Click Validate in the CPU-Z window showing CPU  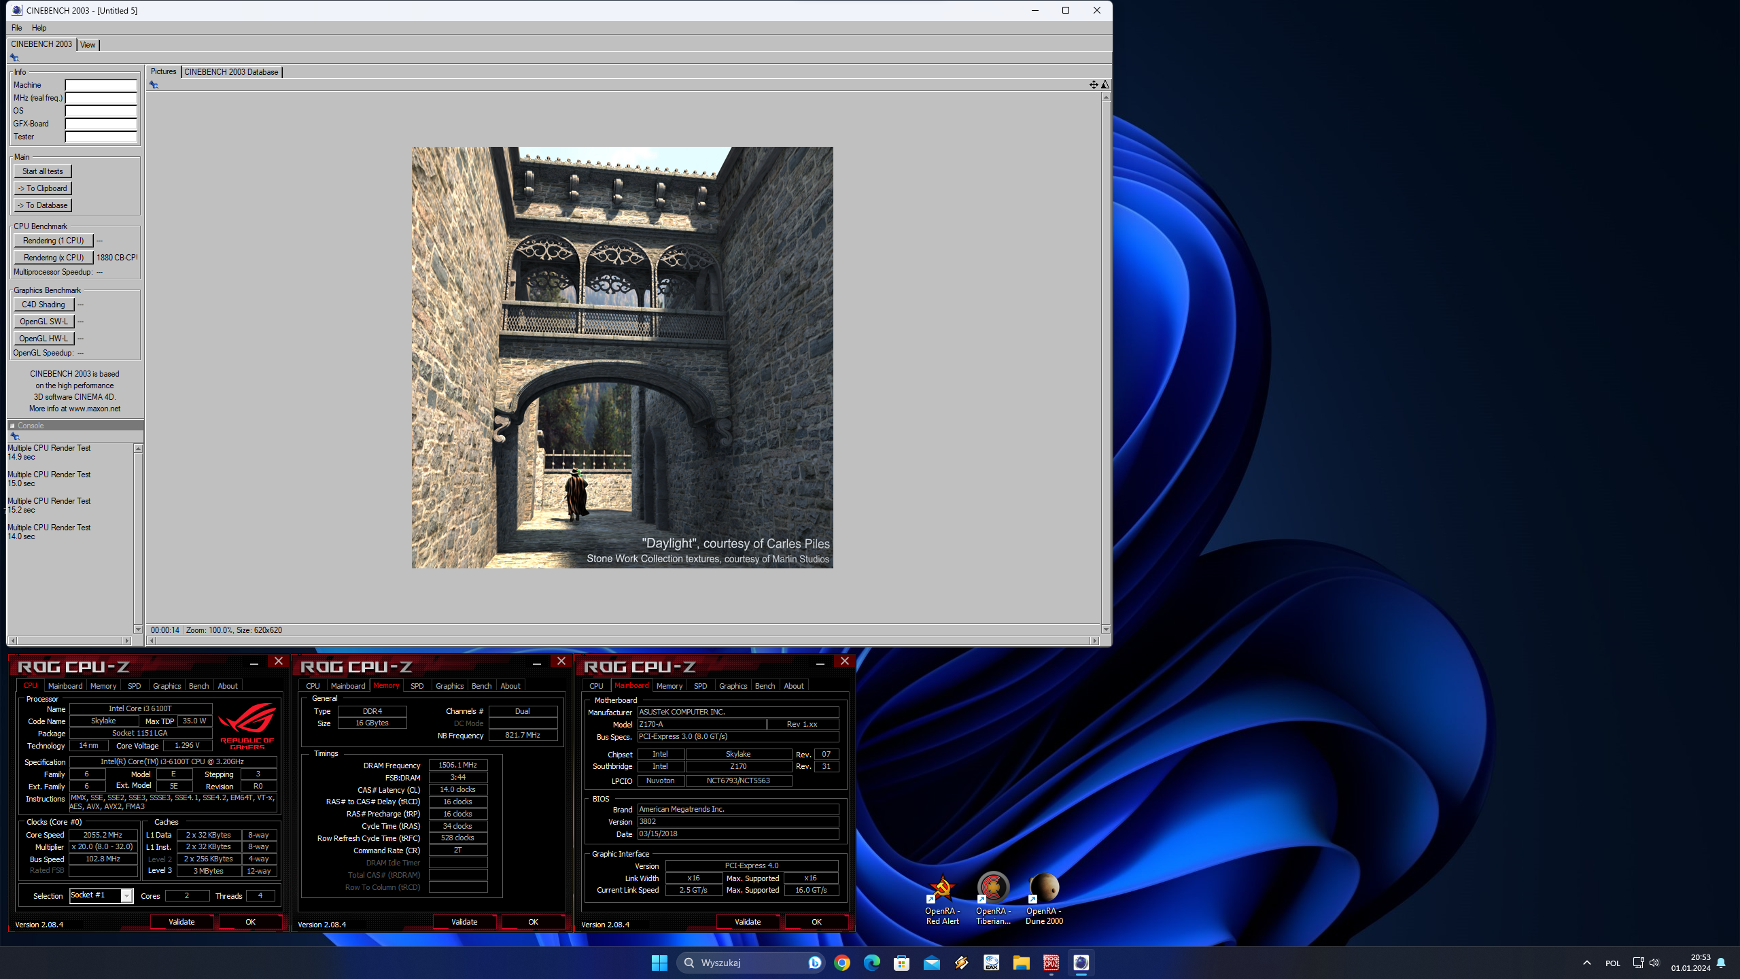coord(181,922)
